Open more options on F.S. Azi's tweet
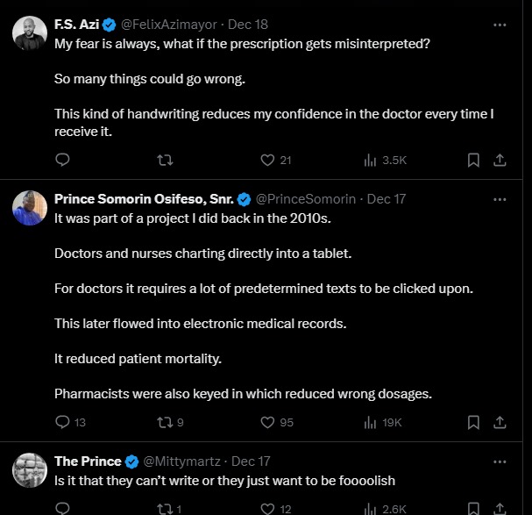 click(500, 25)
